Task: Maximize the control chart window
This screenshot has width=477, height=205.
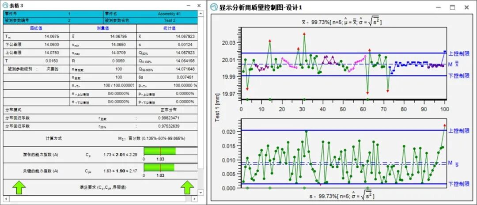Action: 452,8
